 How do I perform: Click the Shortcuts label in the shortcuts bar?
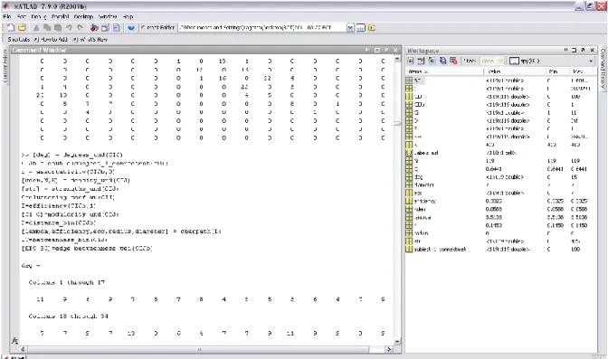click(x=19, y=39)
